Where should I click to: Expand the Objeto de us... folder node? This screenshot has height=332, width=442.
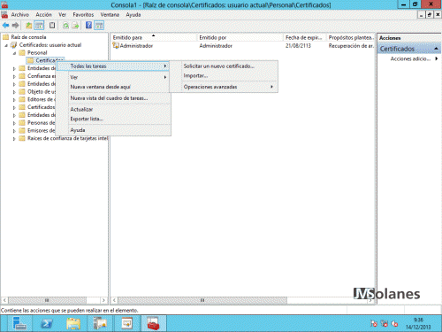pyautogui.click(x=14, y=92)
